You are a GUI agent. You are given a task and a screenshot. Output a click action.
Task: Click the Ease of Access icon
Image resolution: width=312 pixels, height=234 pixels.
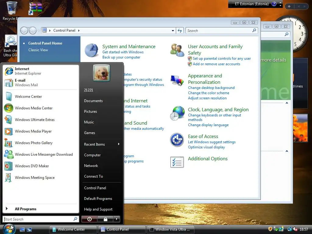click(177, 140)
